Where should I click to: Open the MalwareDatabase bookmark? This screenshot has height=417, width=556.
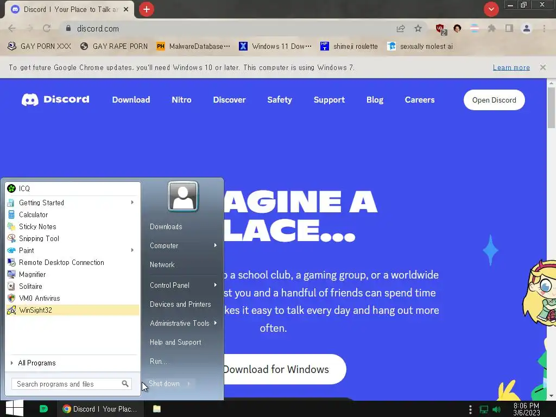coord(193,47)
